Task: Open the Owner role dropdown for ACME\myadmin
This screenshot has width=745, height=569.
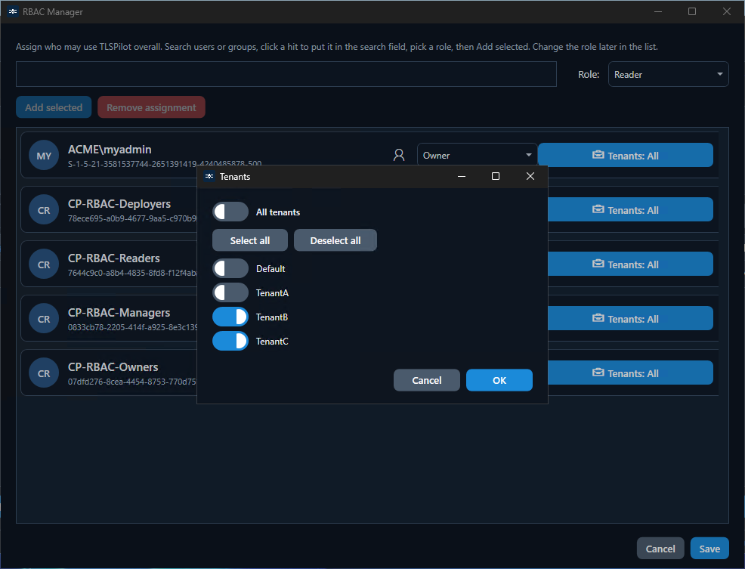Action: click(x=477, y=156)
